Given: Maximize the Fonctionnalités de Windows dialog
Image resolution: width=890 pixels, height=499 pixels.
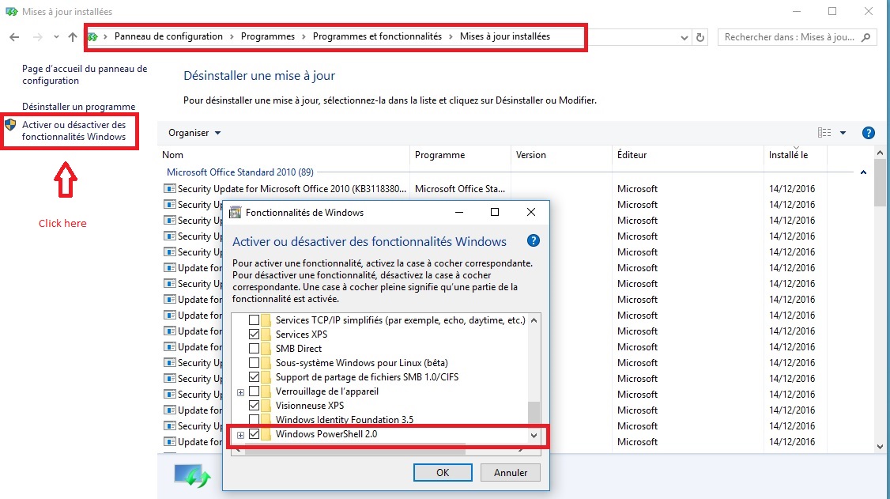Looking at the screenshot, I should coord(494,212).
